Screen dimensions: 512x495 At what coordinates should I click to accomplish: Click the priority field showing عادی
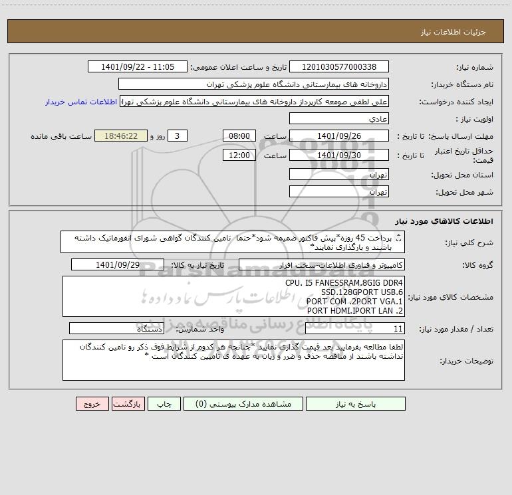(339, 118)
